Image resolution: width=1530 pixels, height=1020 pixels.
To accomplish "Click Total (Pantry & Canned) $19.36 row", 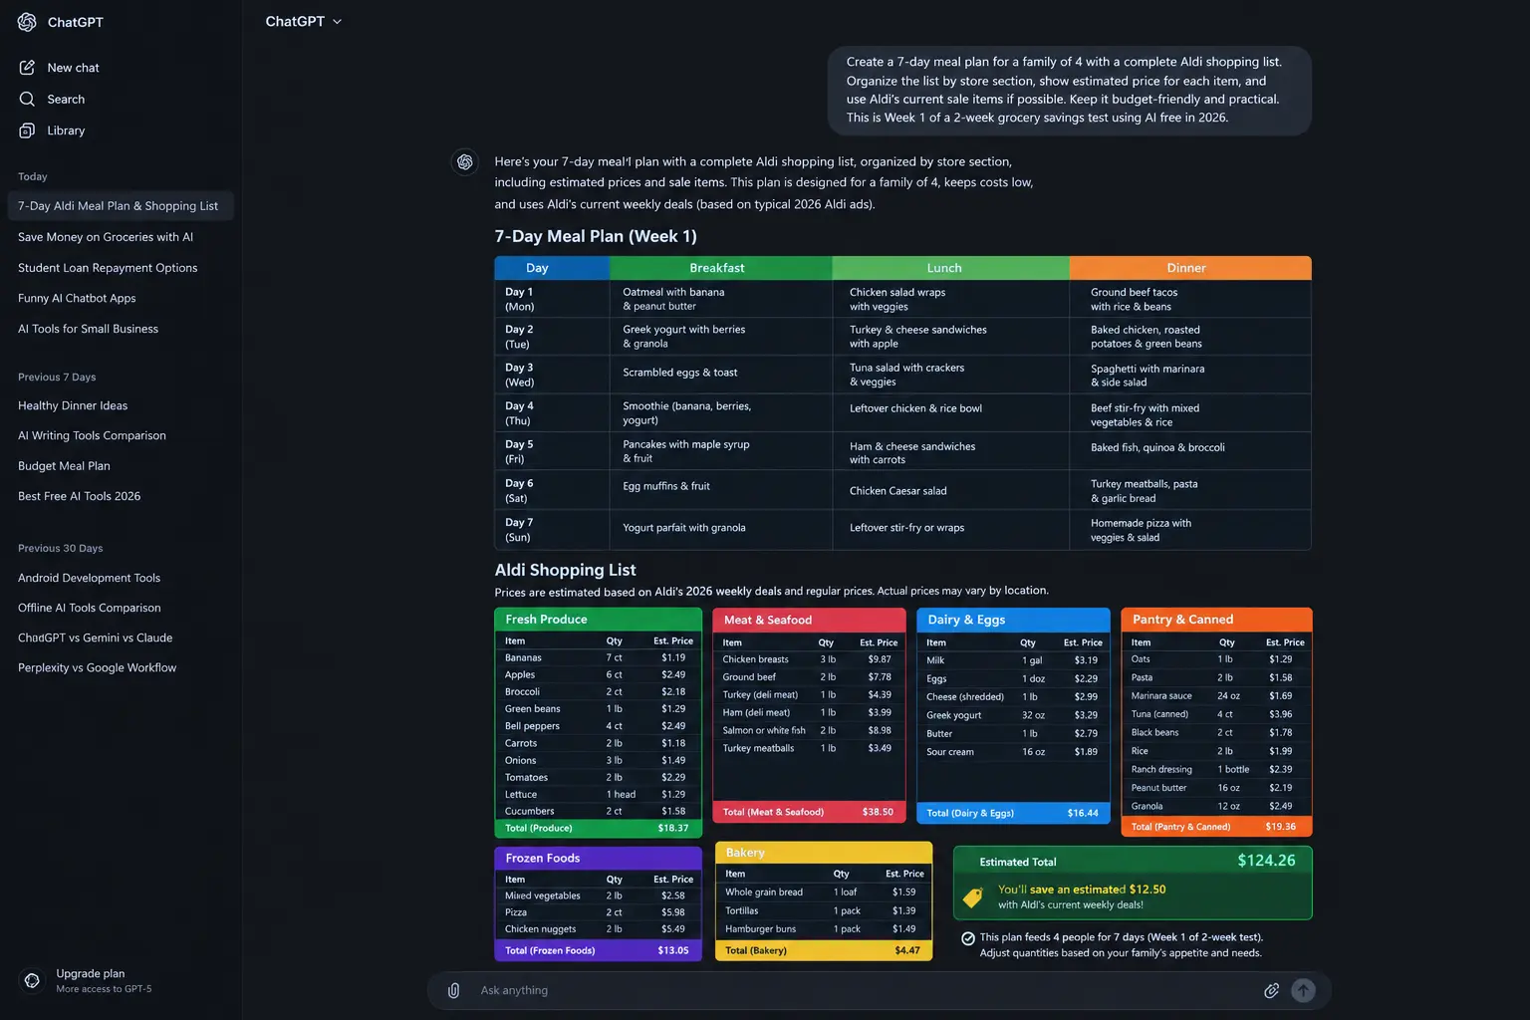I will [x=1216, y=827].
